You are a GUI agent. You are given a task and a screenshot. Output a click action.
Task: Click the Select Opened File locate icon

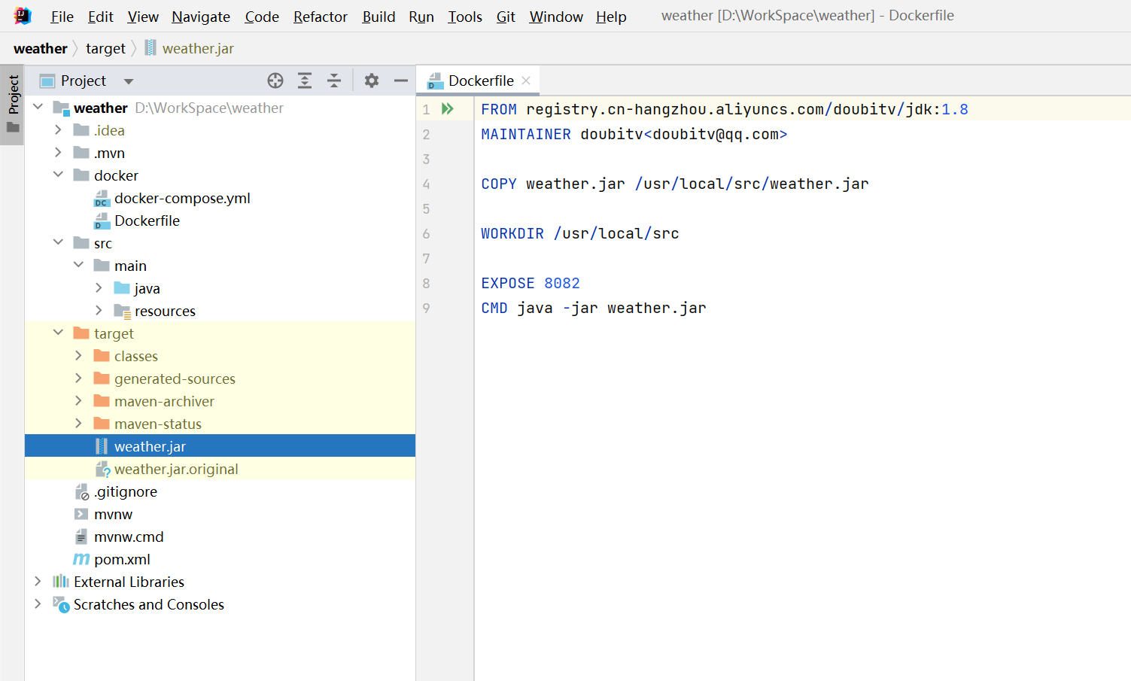click(275, 81)
